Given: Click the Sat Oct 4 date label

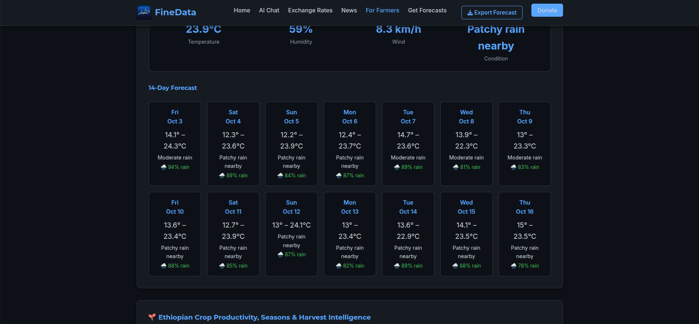Looking at the screenshot, I should 233,117.
